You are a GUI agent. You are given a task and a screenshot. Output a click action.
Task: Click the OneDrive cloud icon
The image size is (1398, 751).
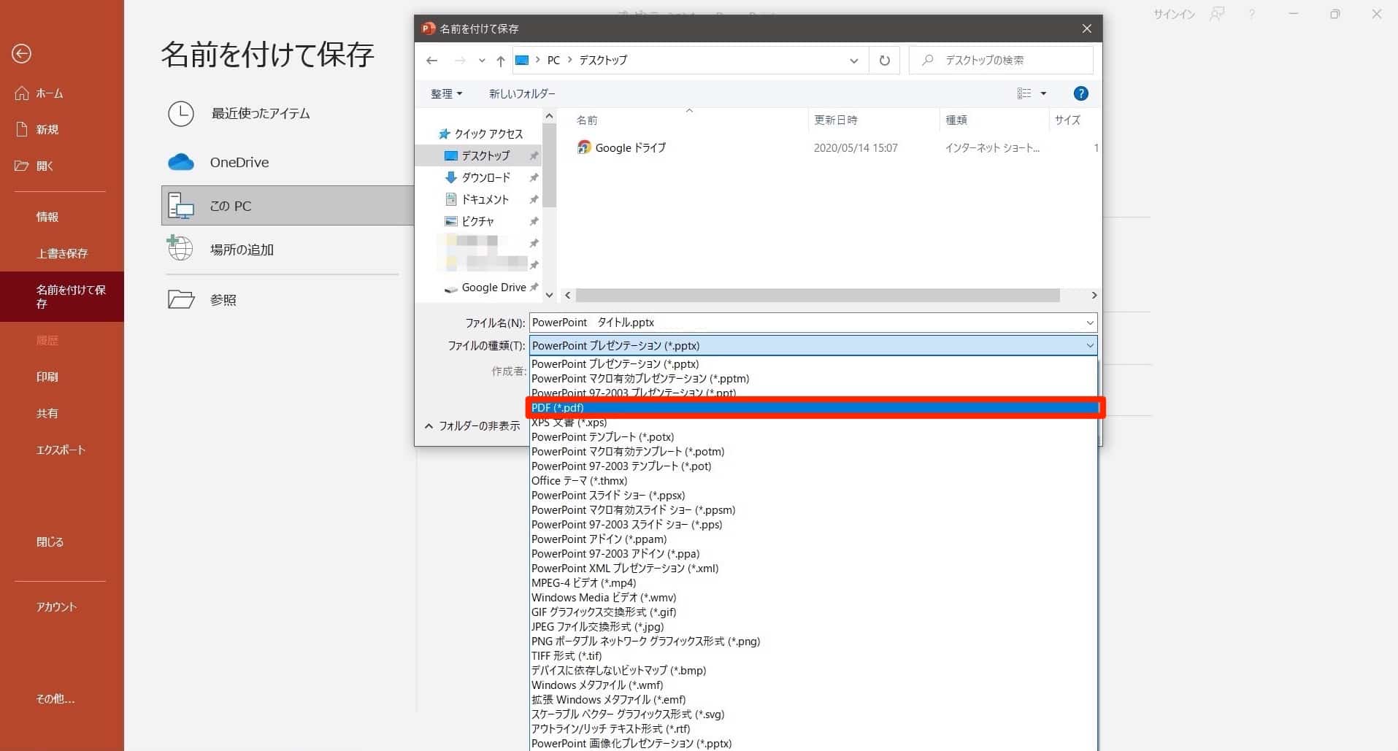point(181,162)
